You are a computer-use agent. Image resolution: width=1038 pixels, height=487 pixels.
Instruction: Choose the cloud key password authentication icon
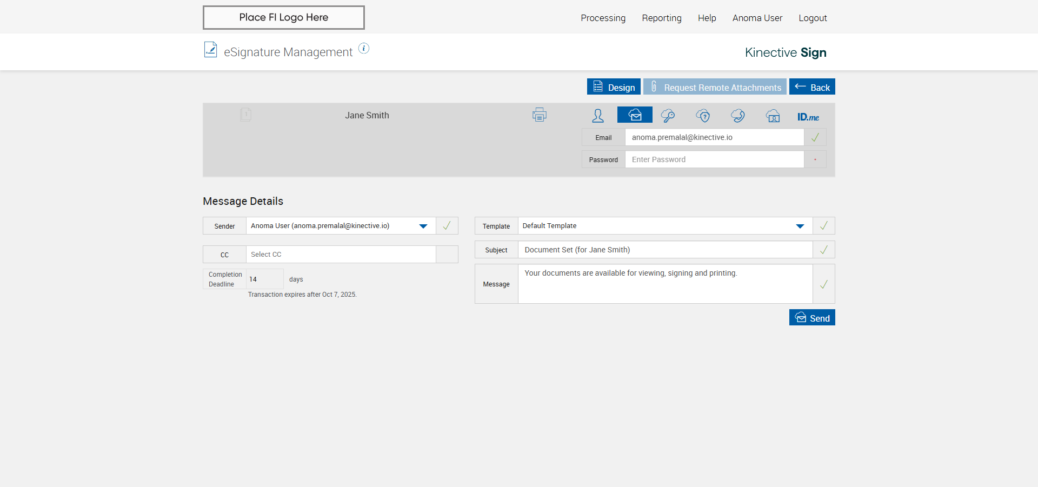click(x=668, y=116)
